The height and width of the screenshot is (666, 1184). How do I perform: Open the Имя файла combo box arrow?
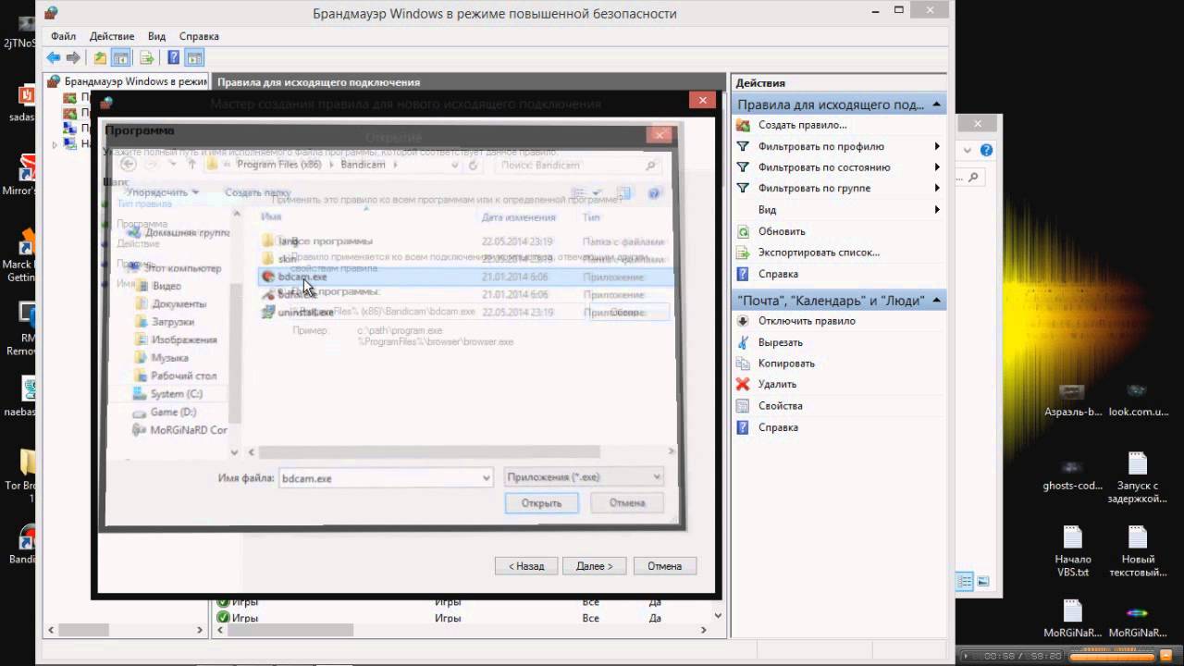tap(487, 478)
